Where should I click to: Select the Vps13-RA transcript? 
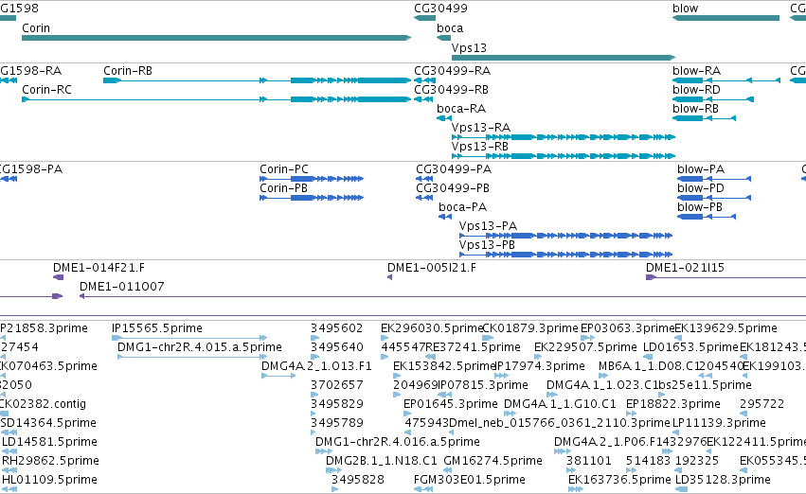(x=564, y=137)
